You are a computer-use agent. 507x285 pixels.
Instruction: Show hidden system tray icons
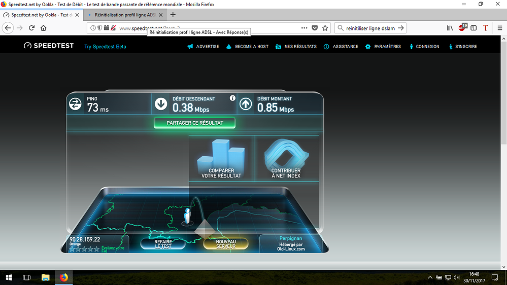click(430, 277)
